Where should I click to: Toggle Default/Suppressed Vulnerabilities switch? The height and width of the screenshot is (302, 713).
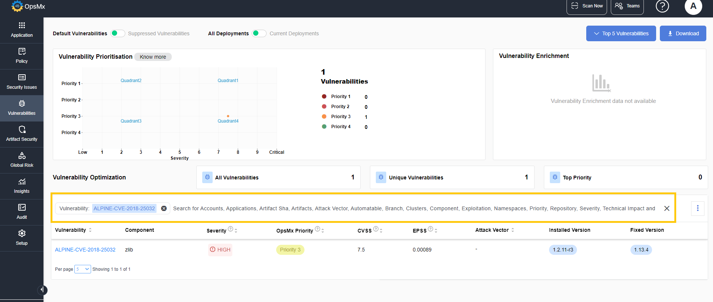(x=118, y=33)
